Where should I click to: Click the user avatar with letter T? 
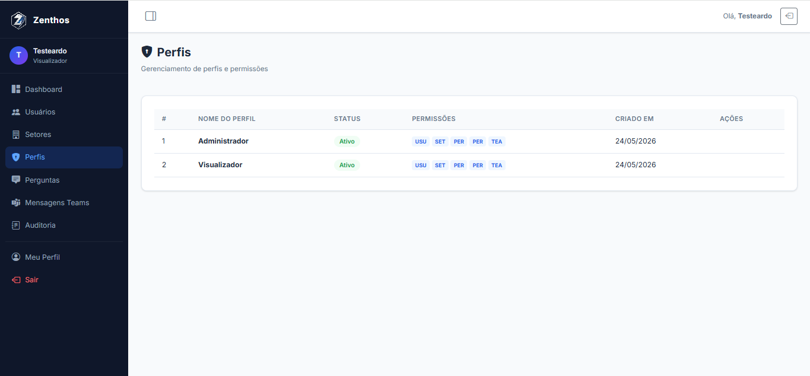pos(18,55)
